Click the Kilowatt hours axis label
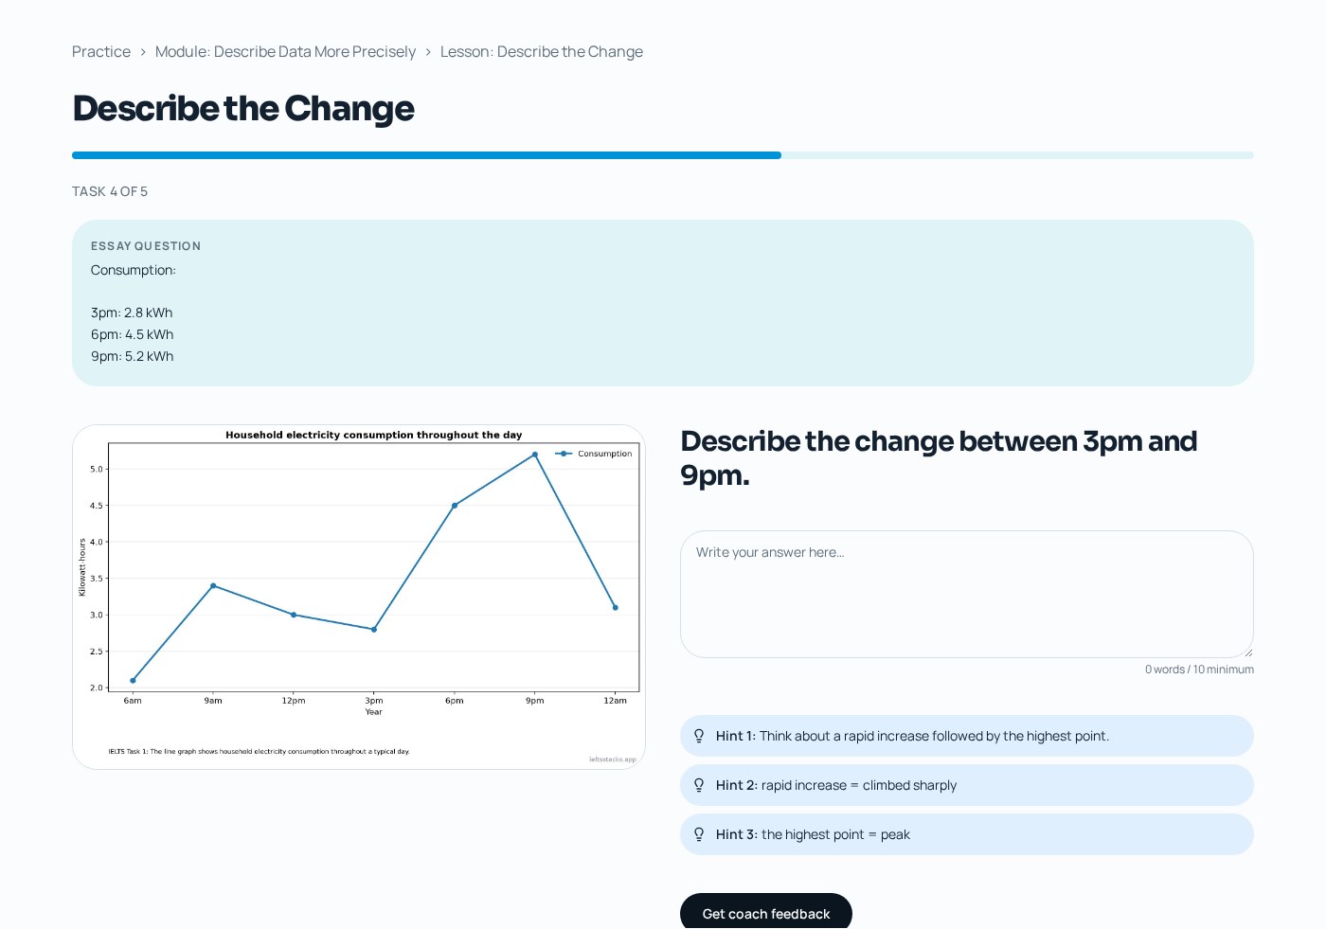 click(82, 567)
